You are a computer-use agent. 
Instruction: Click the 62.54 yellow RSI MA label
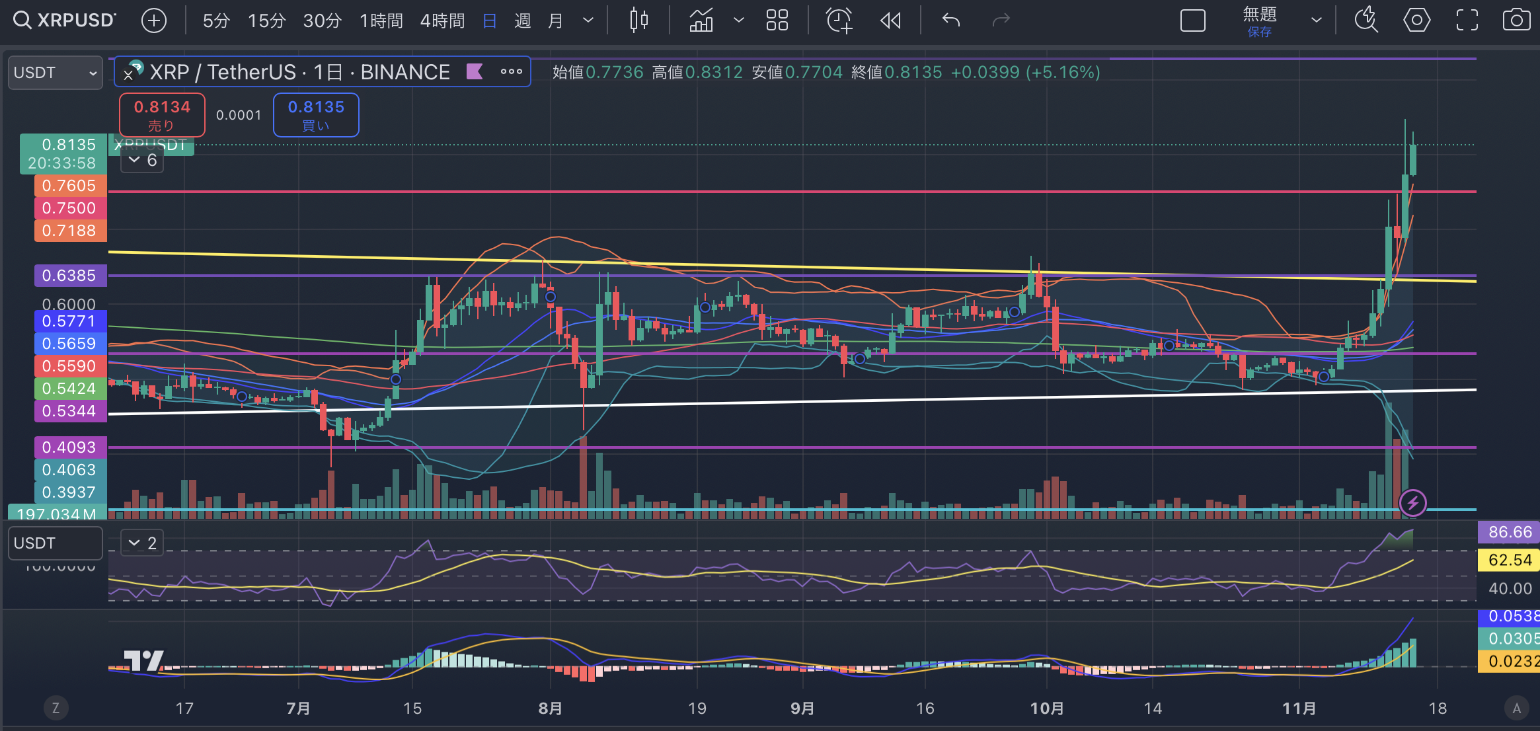click(1510, 560)
